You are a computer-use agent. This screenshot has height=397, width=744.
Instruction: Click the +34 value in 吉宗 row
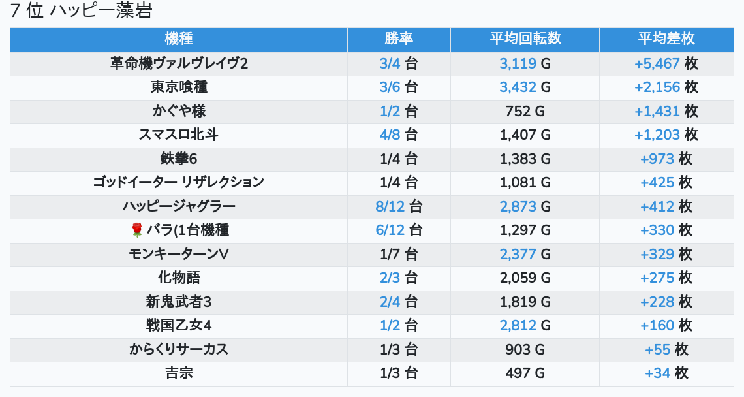657,373
